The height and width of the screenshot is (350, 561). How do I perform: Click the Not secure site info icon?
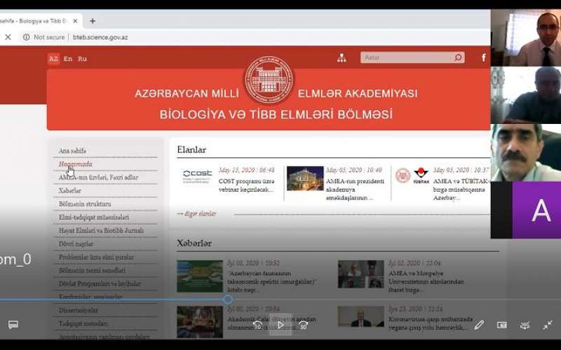[x=26, y=37]
